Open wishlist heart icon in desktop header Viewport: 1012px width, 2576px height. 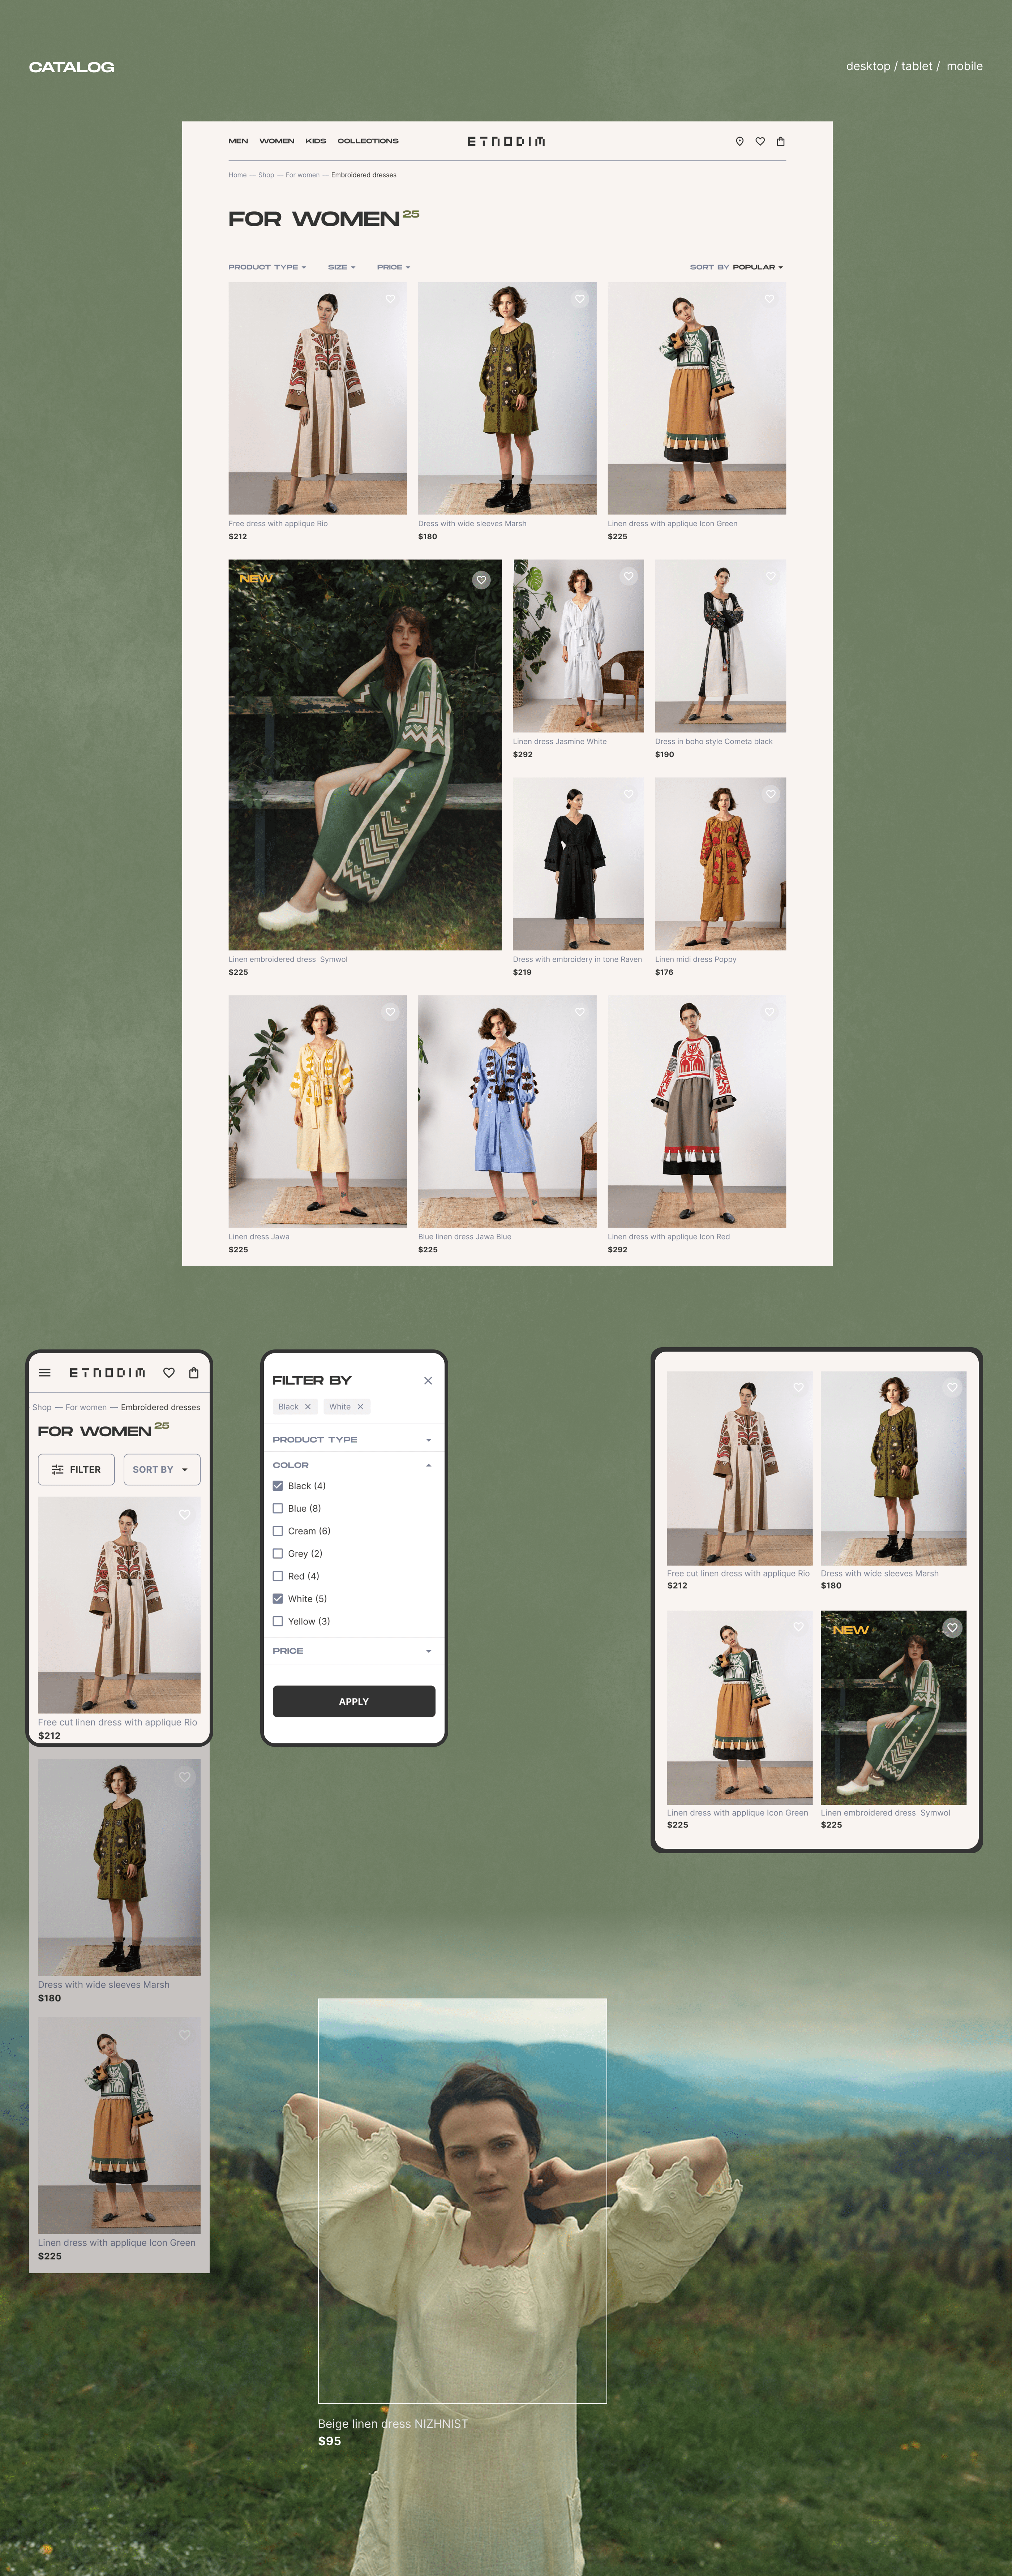click(760, 141)
